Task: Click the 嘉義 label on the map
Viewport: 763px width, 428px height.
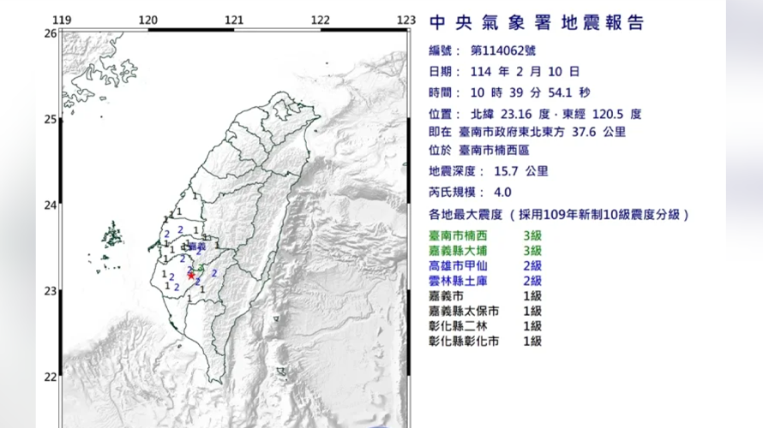Action: tap(197, 247)
